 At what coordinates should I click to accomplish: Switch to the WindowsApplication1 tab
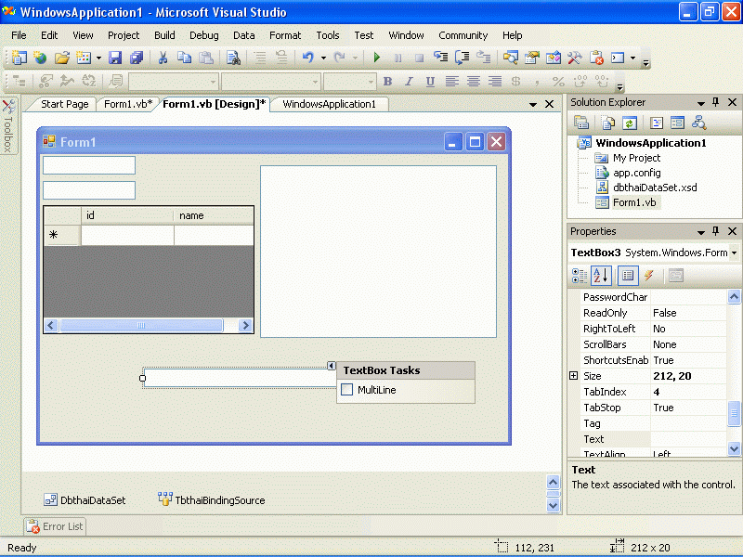click(329, 104)
